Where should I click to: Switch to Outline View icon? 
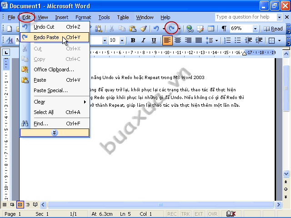(x=28, y=205)
